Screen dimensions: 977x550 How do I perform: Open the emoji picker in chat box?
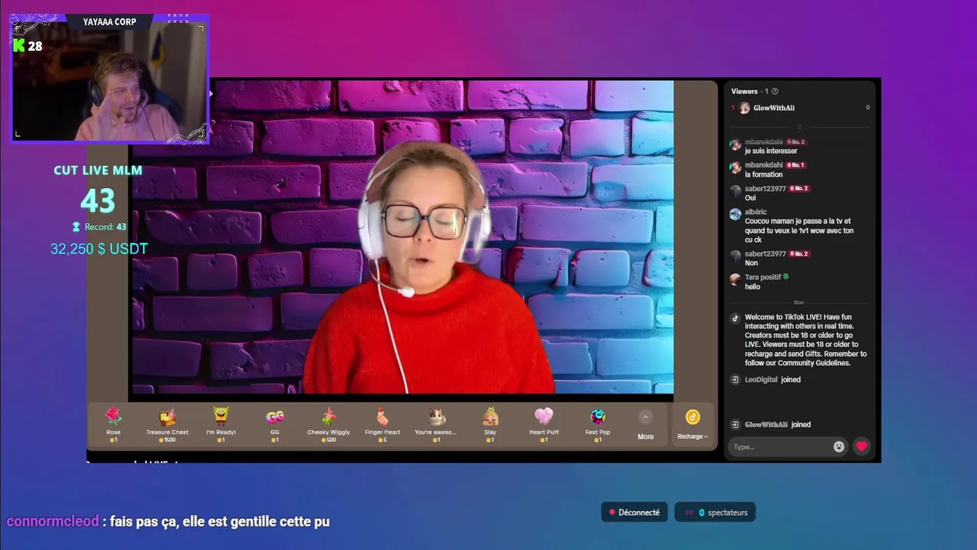(839, 447)
